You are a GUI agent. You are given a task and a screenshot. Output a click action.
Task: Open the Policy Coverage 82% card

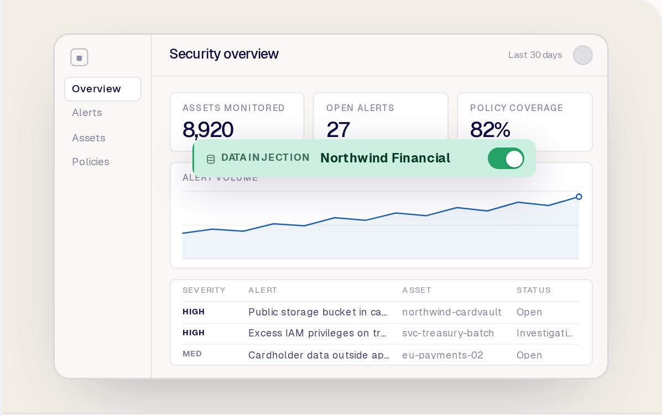(525, 122)
